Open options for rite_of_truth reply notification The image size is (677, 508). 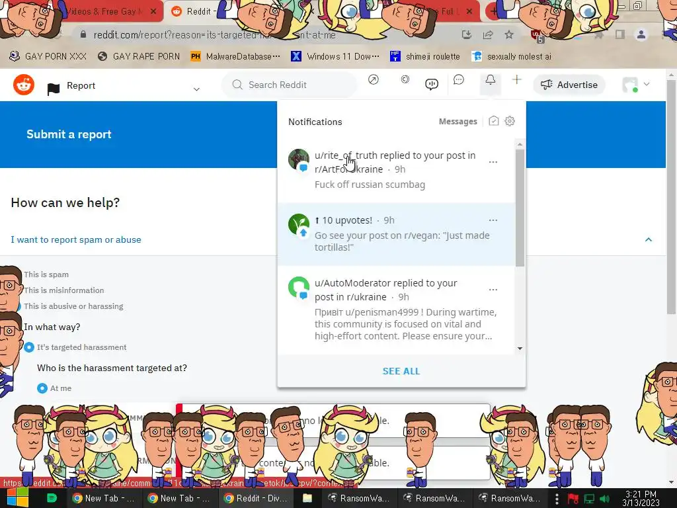[x=493, y=162]
